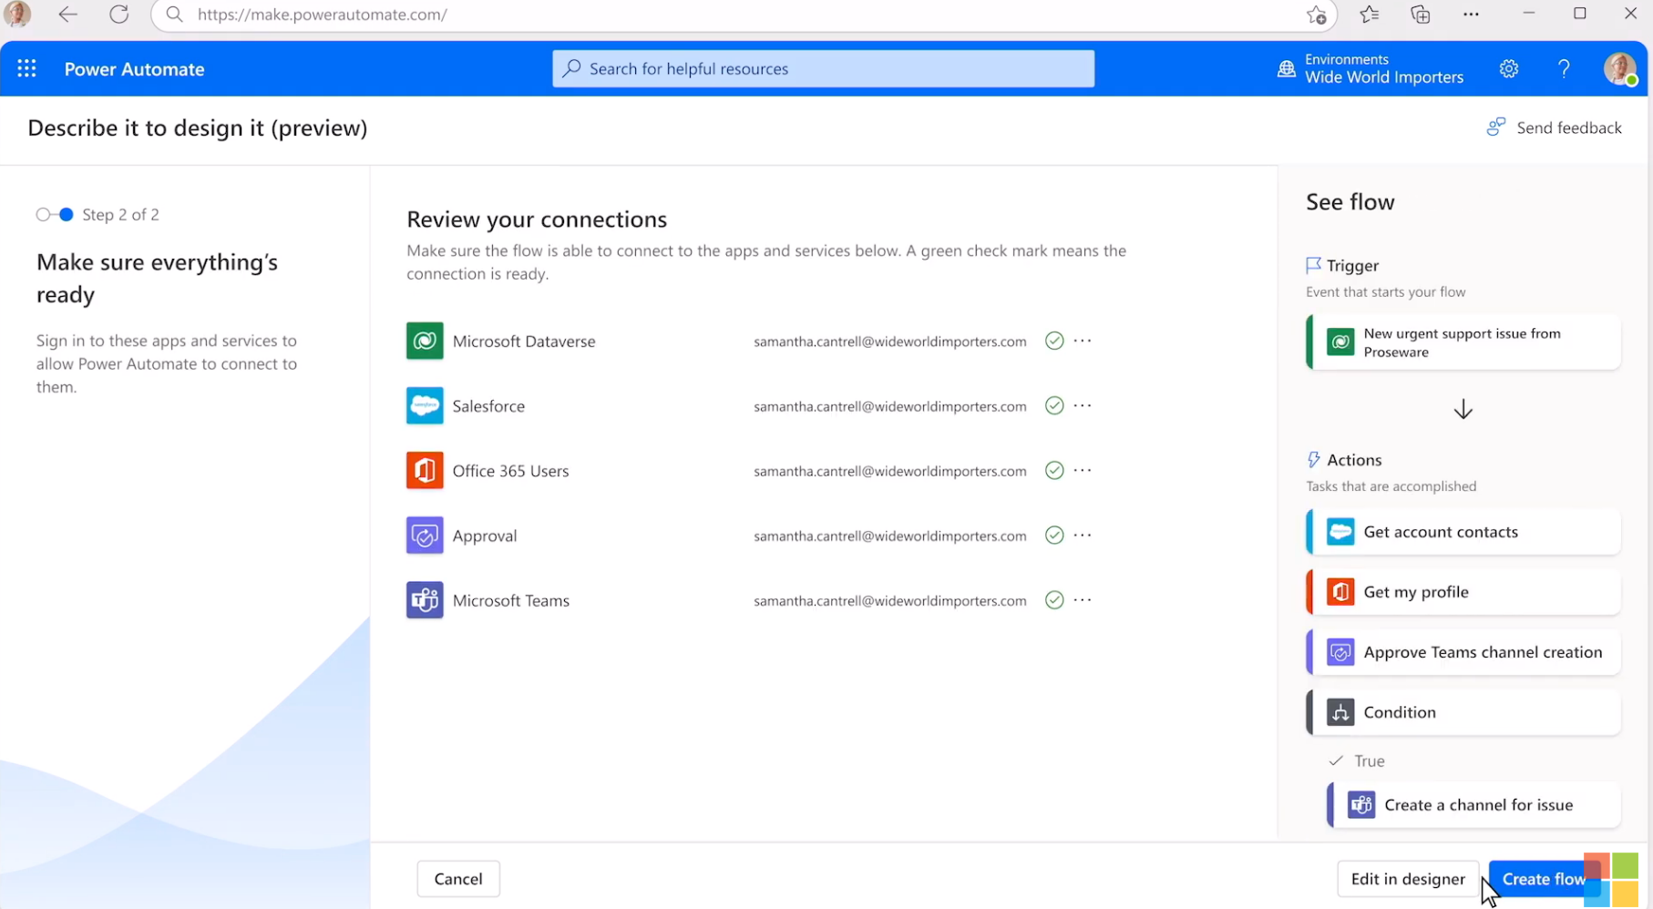Click the Actions lightning icon
The height and width of the screenshot is (909, 1653).
click(1313, 460)
